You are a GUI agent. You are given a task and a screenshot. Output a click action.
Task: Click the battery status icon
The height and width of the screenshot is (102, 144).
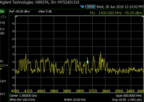91,7
